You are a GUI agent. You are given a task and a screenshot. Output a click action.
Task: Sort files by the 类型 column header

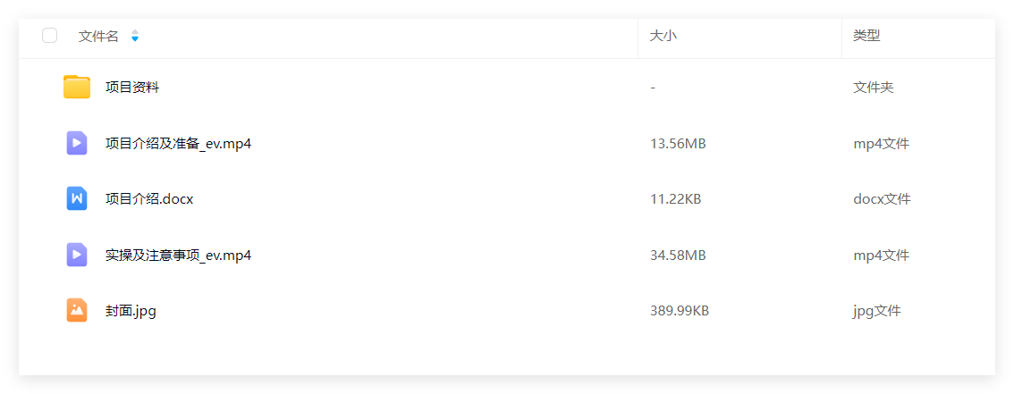click(866, 36)
